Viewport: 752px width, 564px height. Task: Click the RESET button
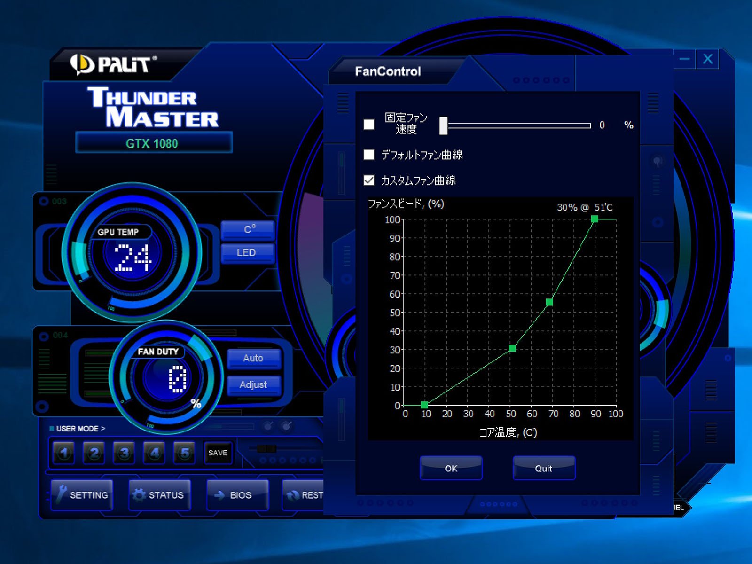(x=303, y=495)
